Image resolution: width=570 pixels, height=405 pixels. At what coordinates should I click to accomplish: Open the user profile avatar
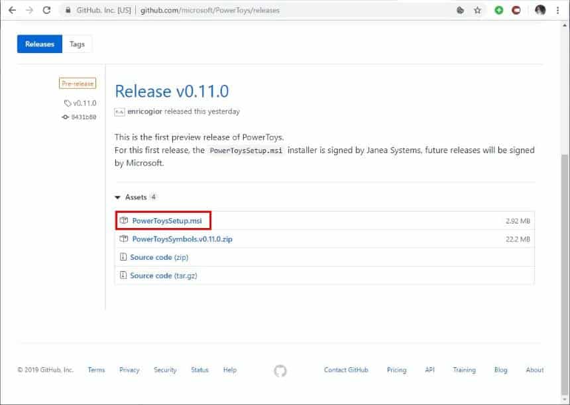(540, 10)
